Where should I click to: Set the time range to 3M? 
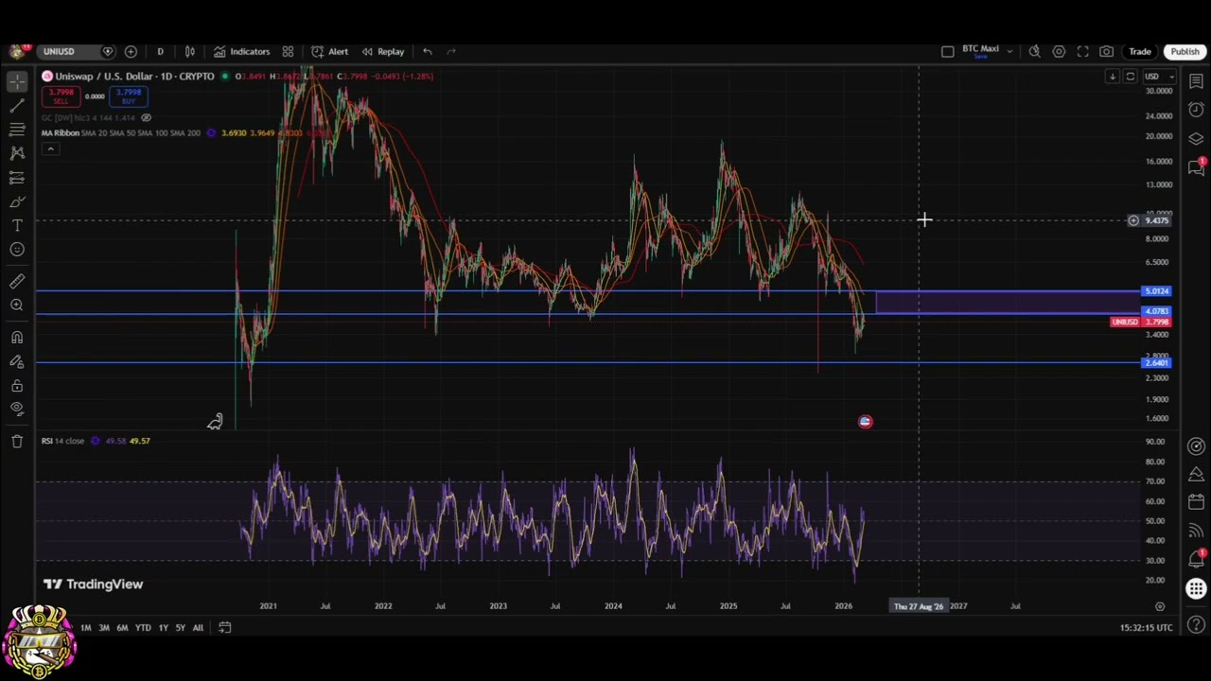[103, 628]
